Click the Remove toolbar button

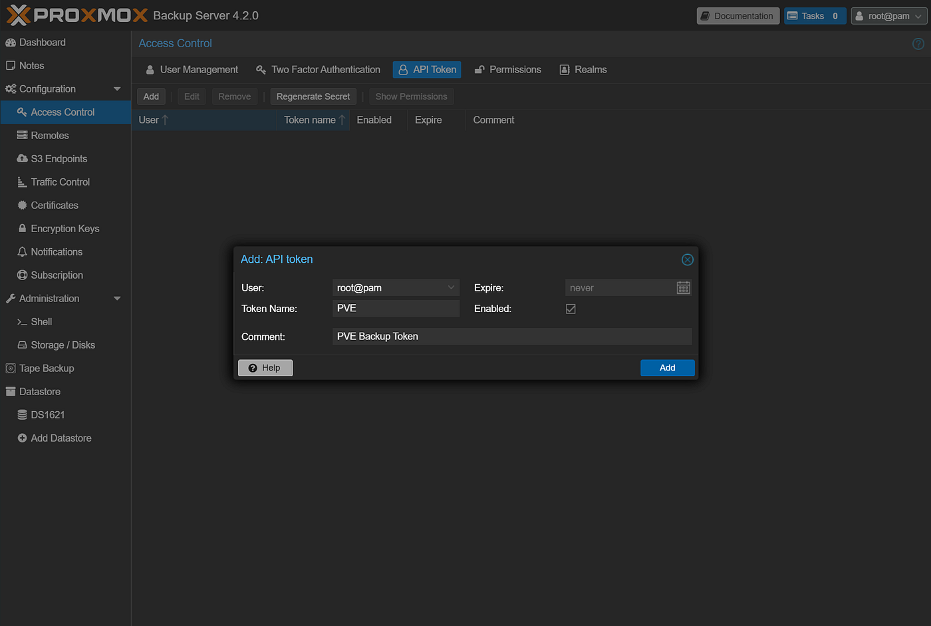click(235, 96)
